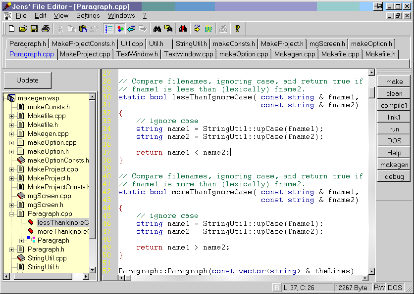Click the editor vertical scrollbar thumb
The image size is (414, 294).
coord(372,92)
